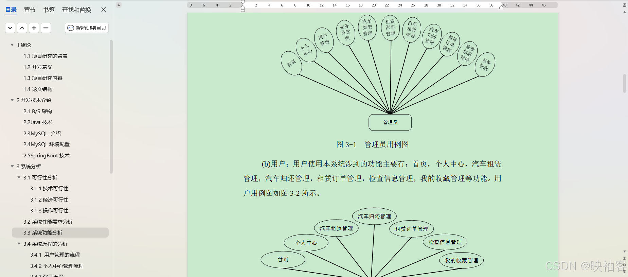Switch to the 章节 tab
Viewport: 628px width, 277px height.
(x=30, y=10)
